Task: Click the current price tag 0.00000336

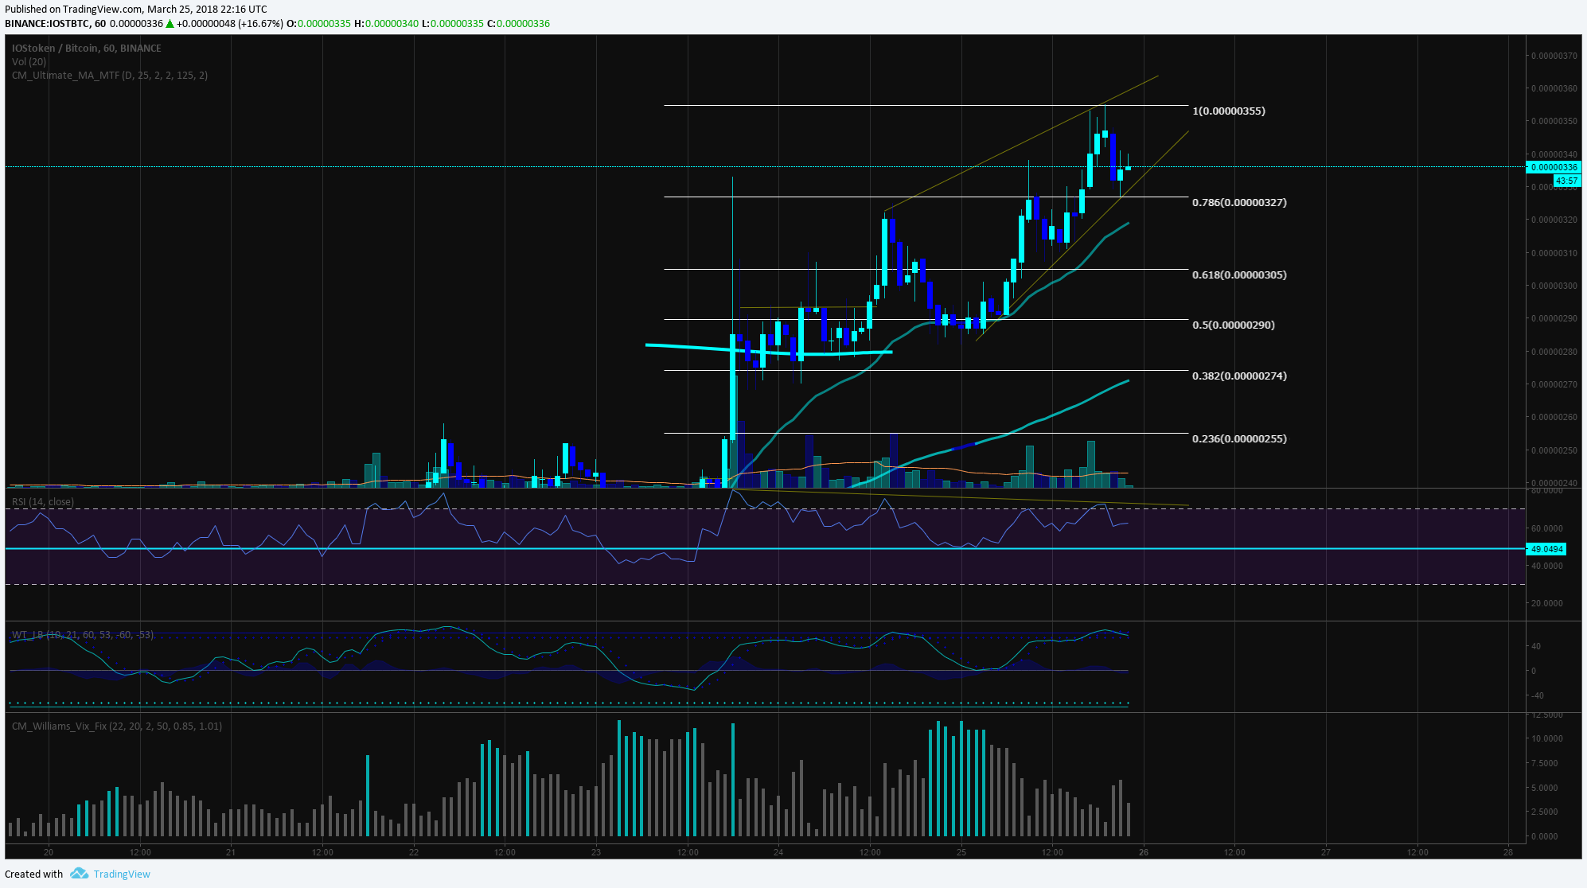Action: (1553, 167)
